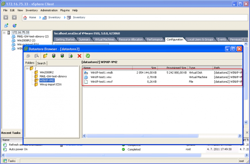Select the Winxp import ESXi folder
The height and width of the screenshot is (164, 250).
pos(50,84)
